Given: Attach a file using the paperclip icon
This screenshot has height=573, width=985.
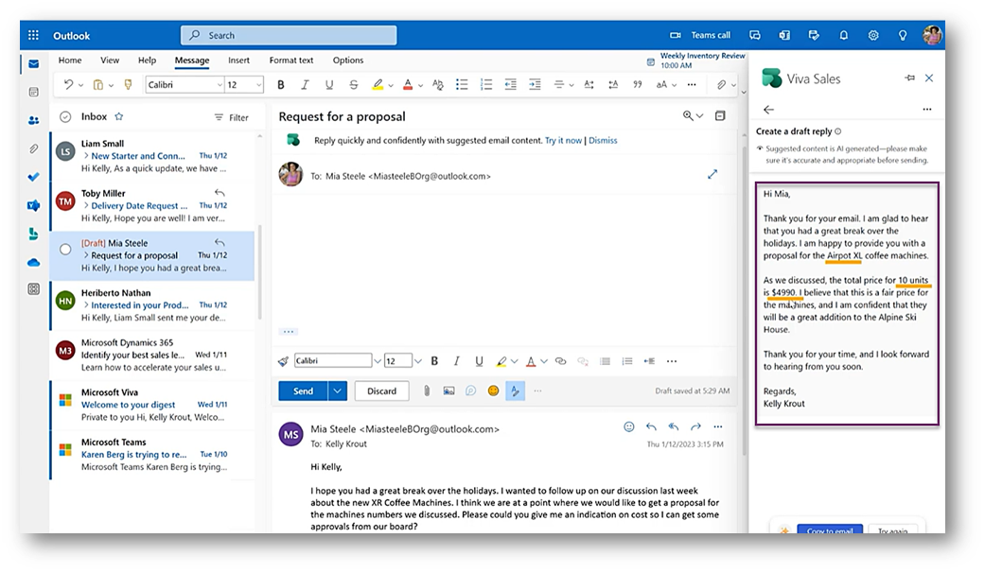Looking at the screenshot, I should [x=427, y=390].
